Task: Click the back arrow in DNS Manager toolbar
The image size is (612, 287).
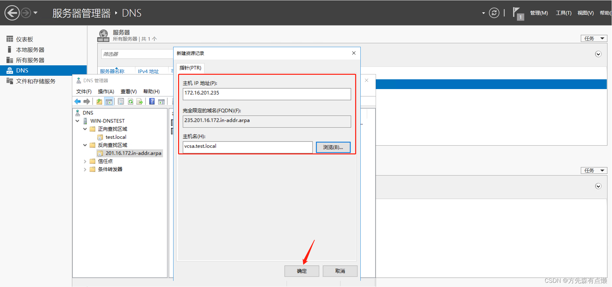Action: (77, 102)
